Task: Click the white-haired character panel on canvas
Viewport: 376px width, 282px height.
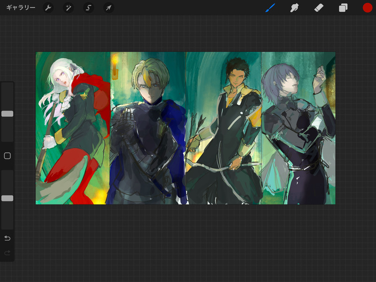Action: tap(73, 128)
